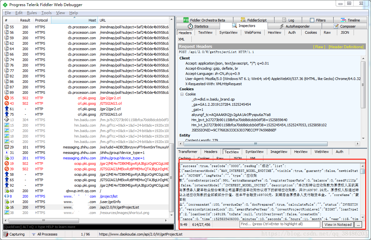
Task: Click the blocked icon on session 35
Action: point(7,98)
